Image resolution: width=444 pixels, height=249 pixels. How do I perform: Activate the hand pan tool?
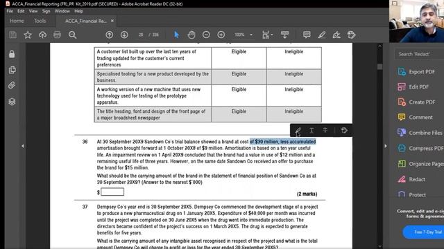point(191,35)
